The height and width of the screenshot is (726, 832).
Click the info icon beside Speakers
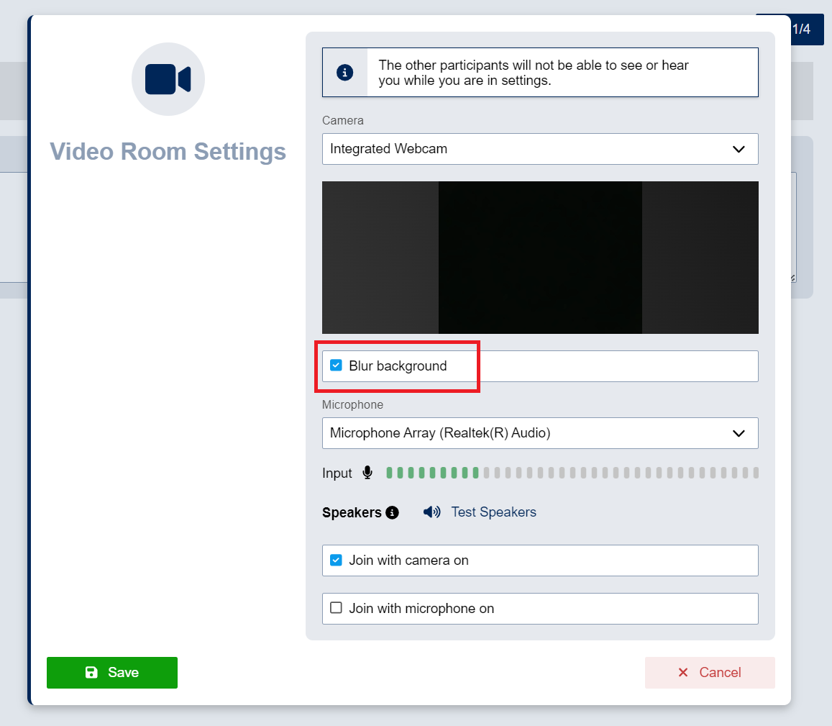(392, 512)
